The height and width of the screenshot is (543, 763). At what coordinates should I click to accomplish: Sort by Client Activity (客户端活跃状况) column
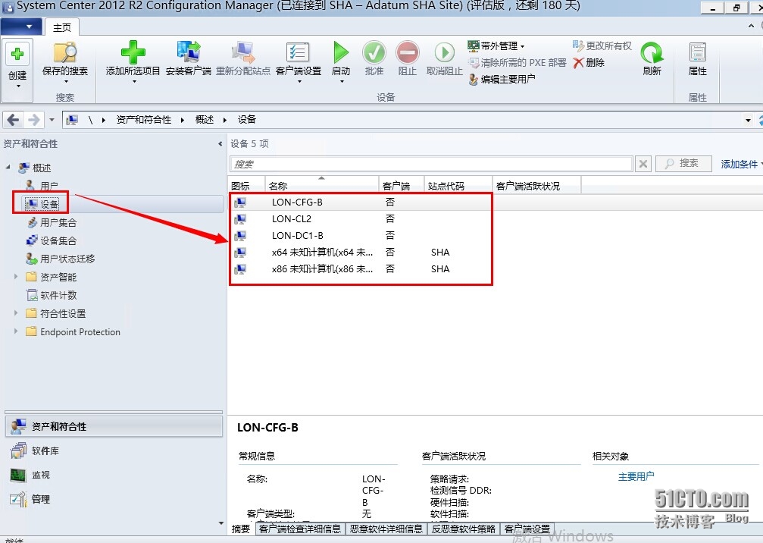click(536, 186)
